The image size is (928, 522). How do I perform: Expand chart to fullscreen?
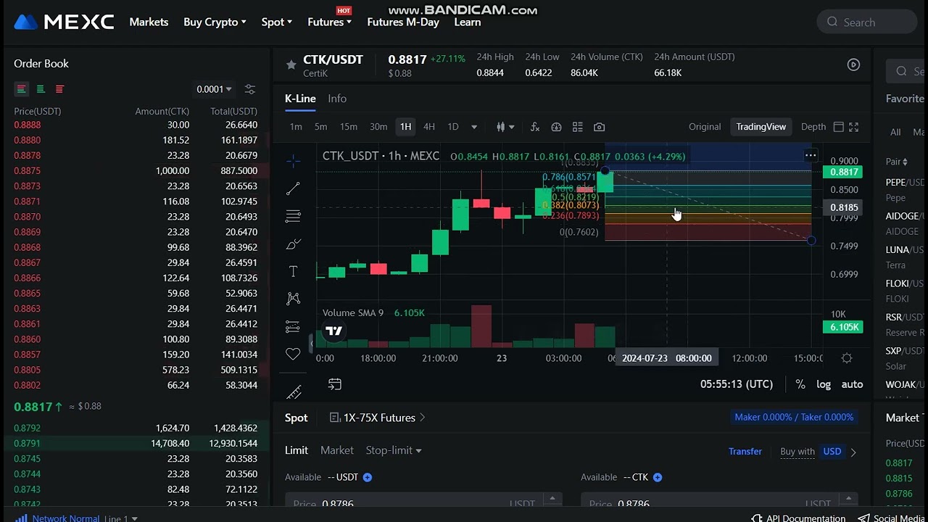click(854, 127)
